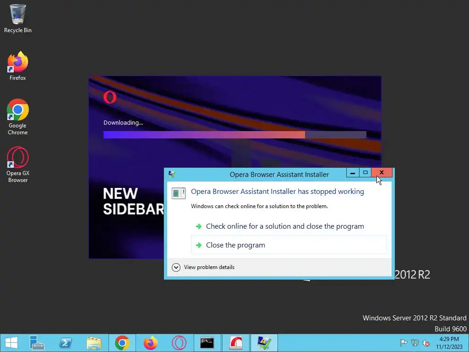This screenshot has height=352, width=469.
Task: Open Command Prompt on the taskbar
Action: pos(207,343)
